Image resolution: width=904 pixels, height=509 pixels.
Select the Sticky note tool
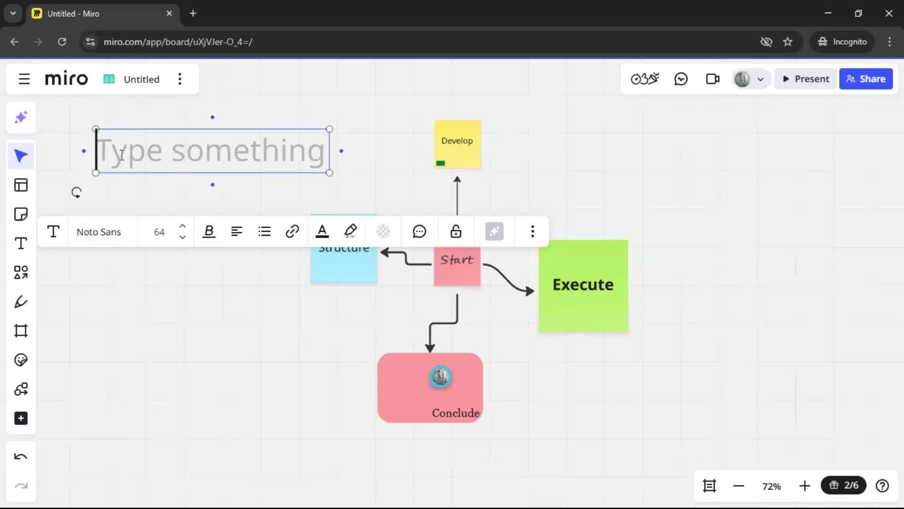coord(21,214)
